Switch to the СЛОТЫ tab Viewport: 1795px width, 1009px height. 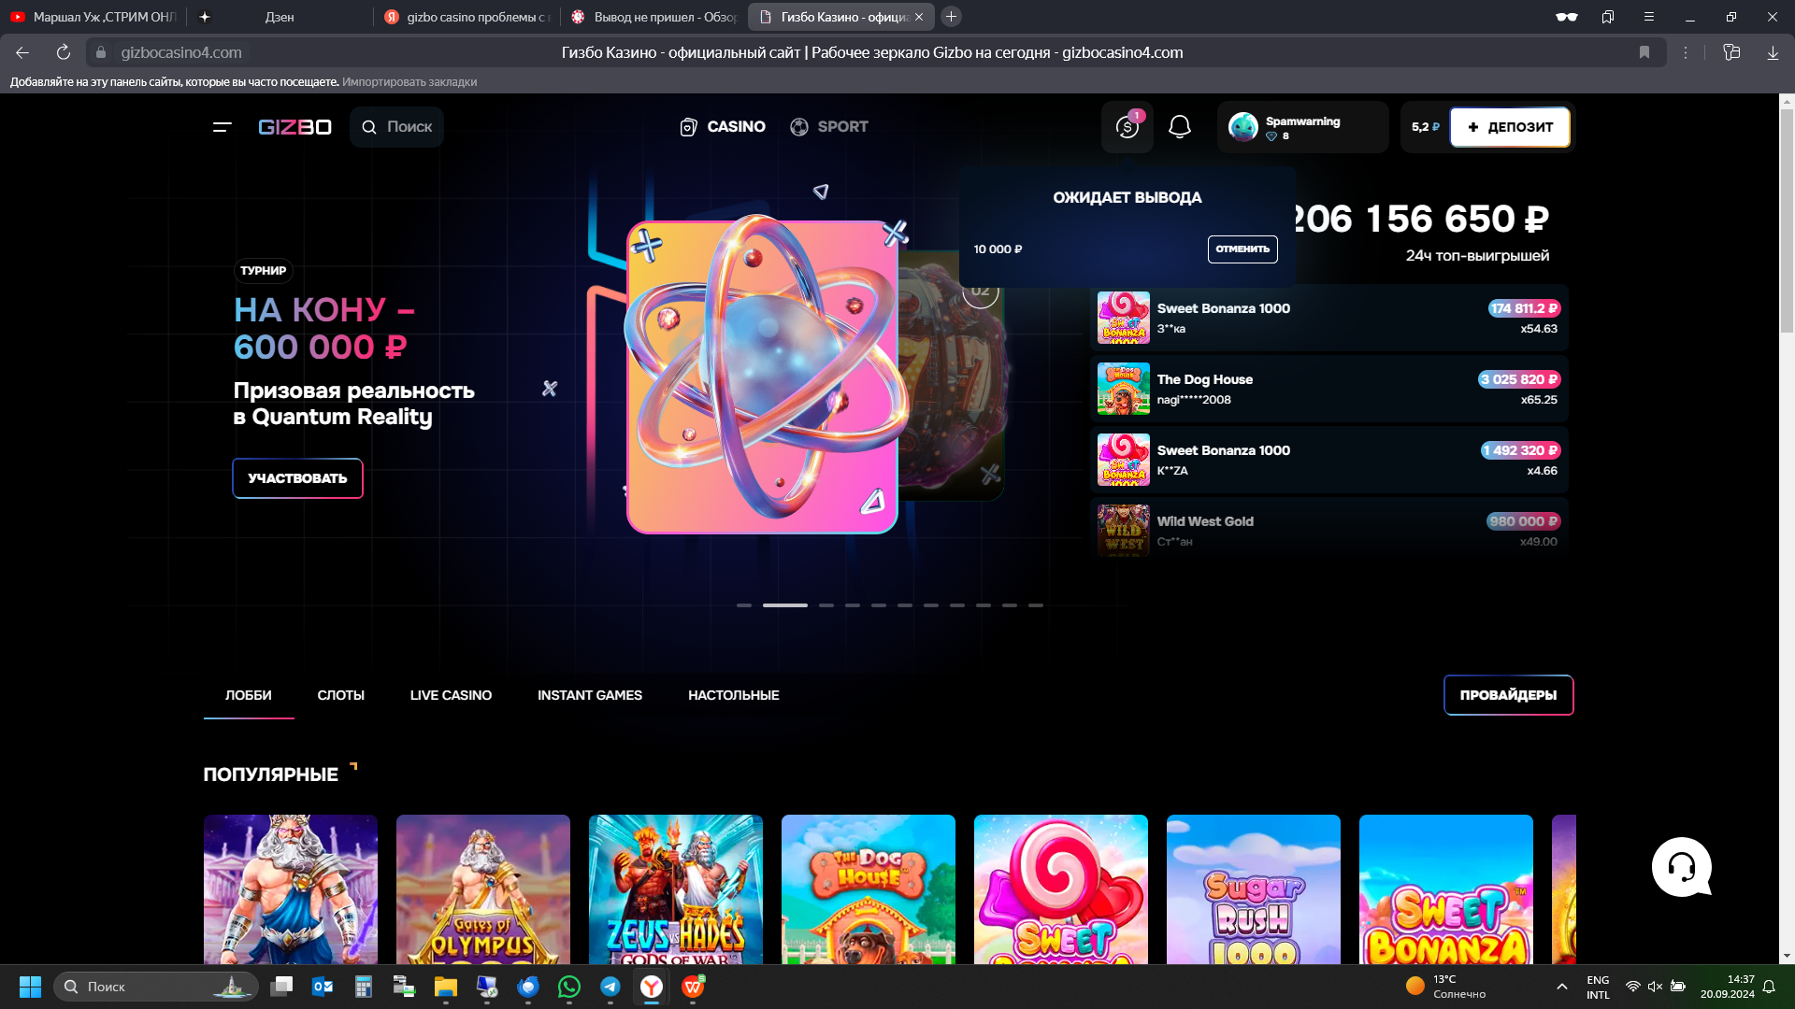pos(340,695)
